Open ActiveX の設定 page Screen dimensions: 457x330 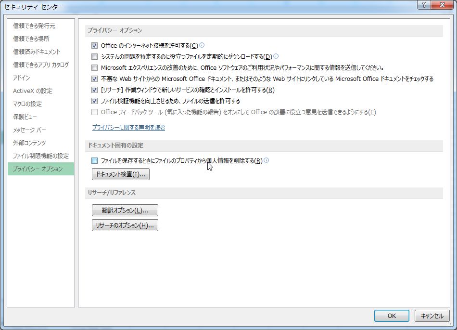[41, 91]
